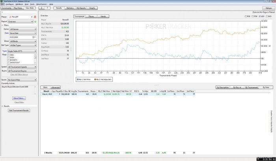This screenshot has height=161, width=276.
Task: Switch to the Advanced report view
Action: [56, 87]
